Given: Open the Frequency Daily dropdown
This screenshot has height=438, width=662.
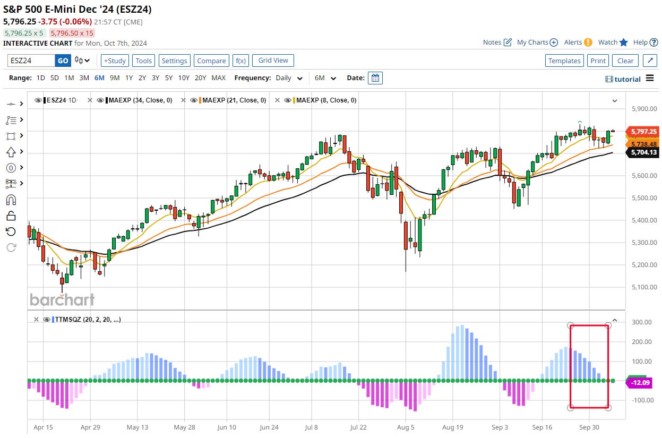Looking at the screenshot, I should point(289,78).
